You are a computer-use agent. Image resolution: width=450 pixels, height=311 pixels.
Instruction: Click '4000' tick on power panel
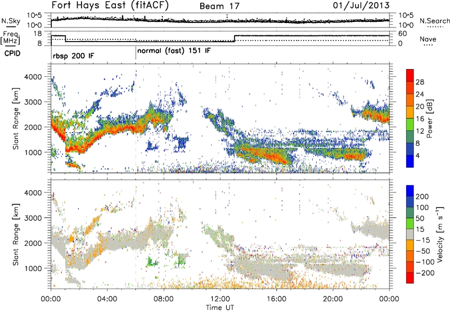pyautogui.click(x=33, y=77)
